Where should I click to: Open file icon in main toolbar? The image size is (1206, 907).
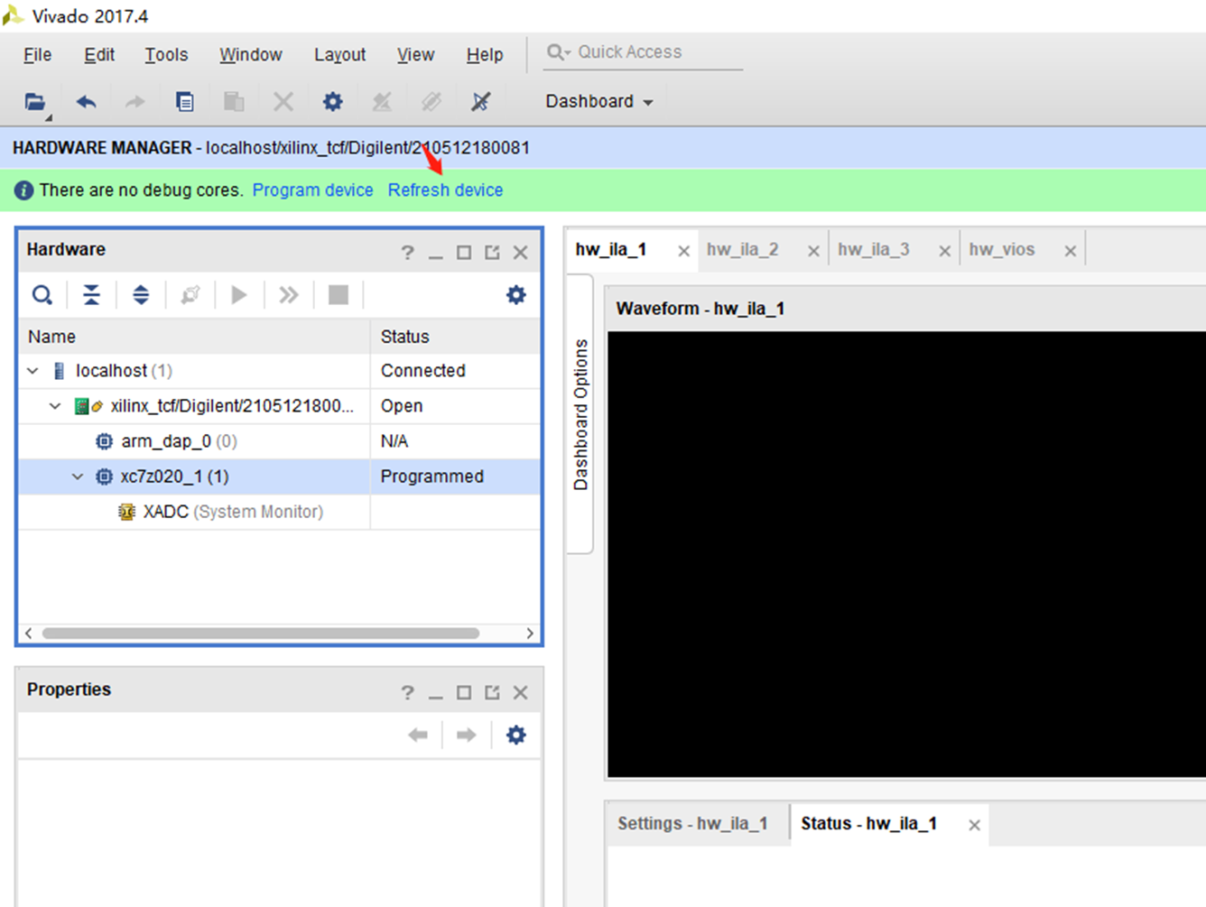(x=34, y=102)
